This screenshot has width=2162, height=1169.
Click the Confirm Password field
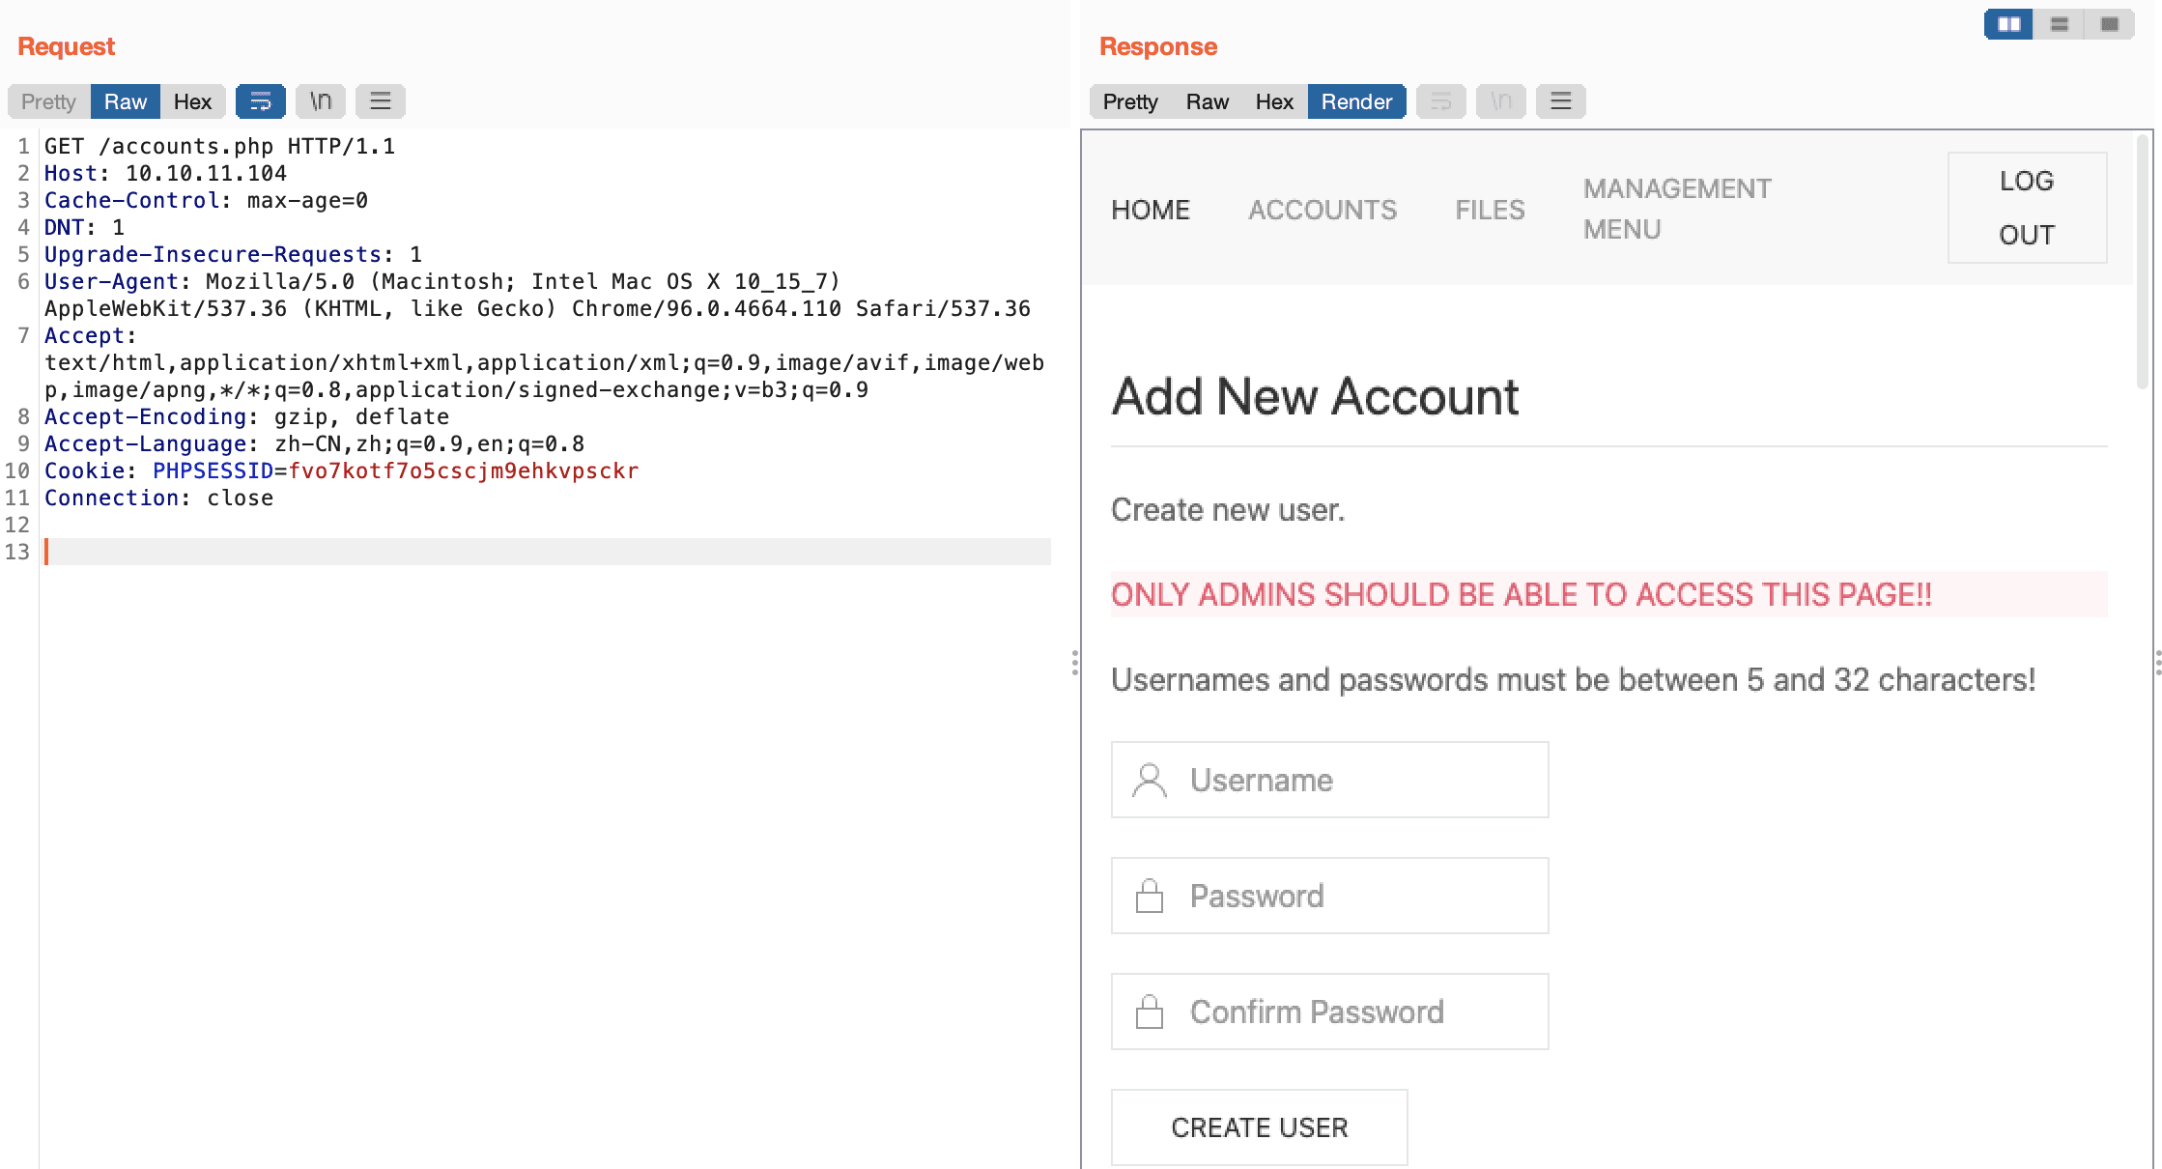pos(1329,1012)
